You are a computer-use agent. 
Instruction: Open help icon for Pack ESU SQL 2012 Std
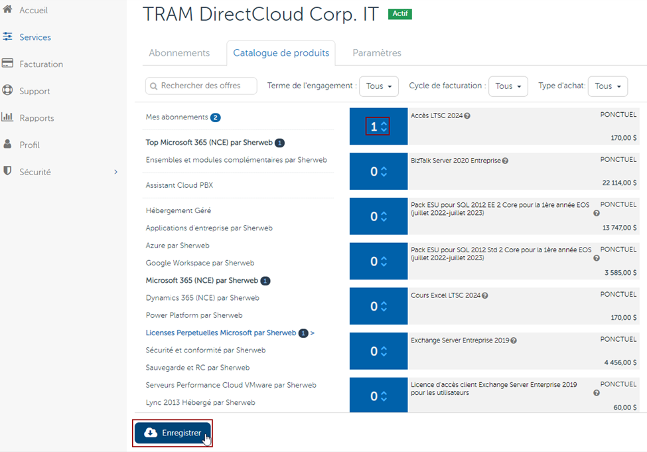[597, 258]
